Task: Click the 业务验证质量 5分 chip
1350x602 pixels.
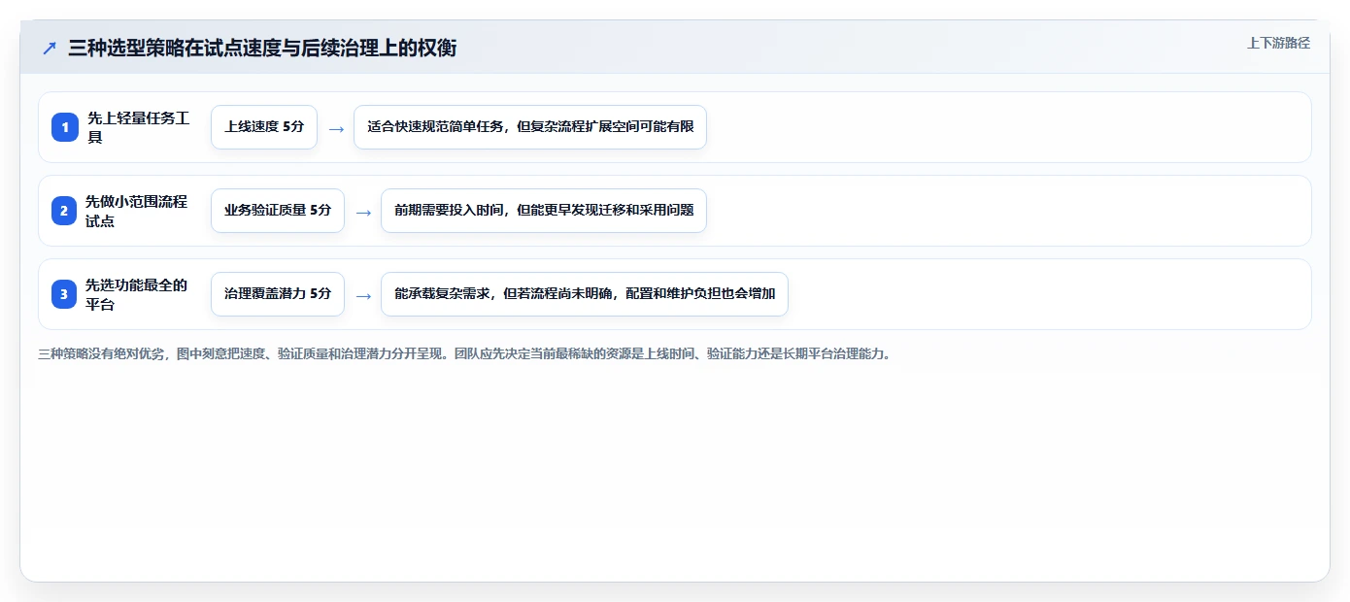Action: click(x=278, y=211)
